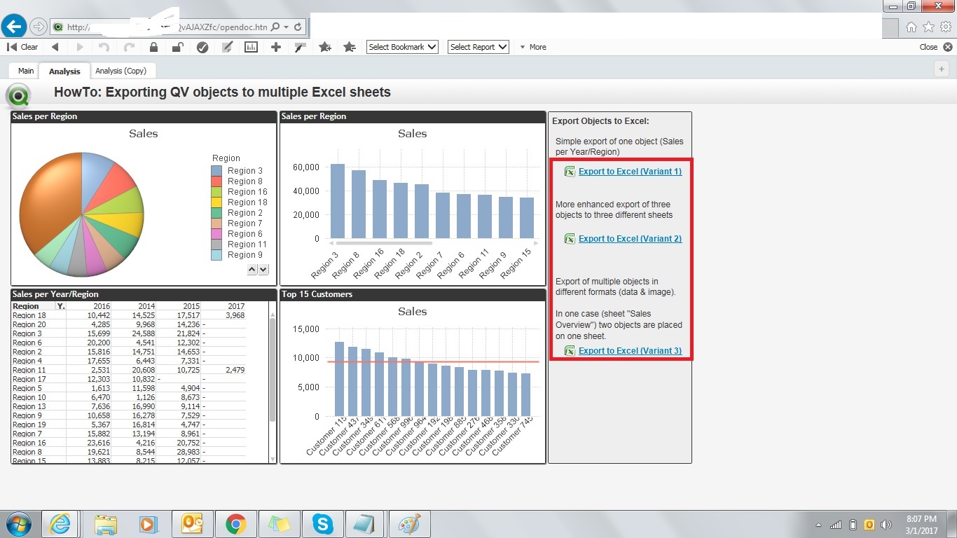Open the repository icon in the toolbar
Viewport: 957px width, 538px height.
[x=301, y=47]
